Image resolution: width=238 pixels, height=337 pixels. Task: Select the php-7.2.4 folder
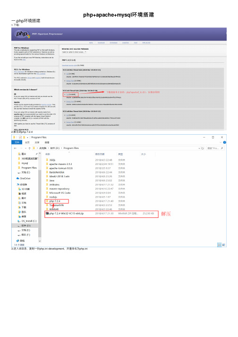tap(55, 201)
